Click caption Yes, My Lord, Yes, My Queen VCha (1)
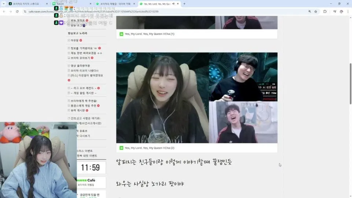Viewport: 352px width, 198px height. tap(150, 34)
